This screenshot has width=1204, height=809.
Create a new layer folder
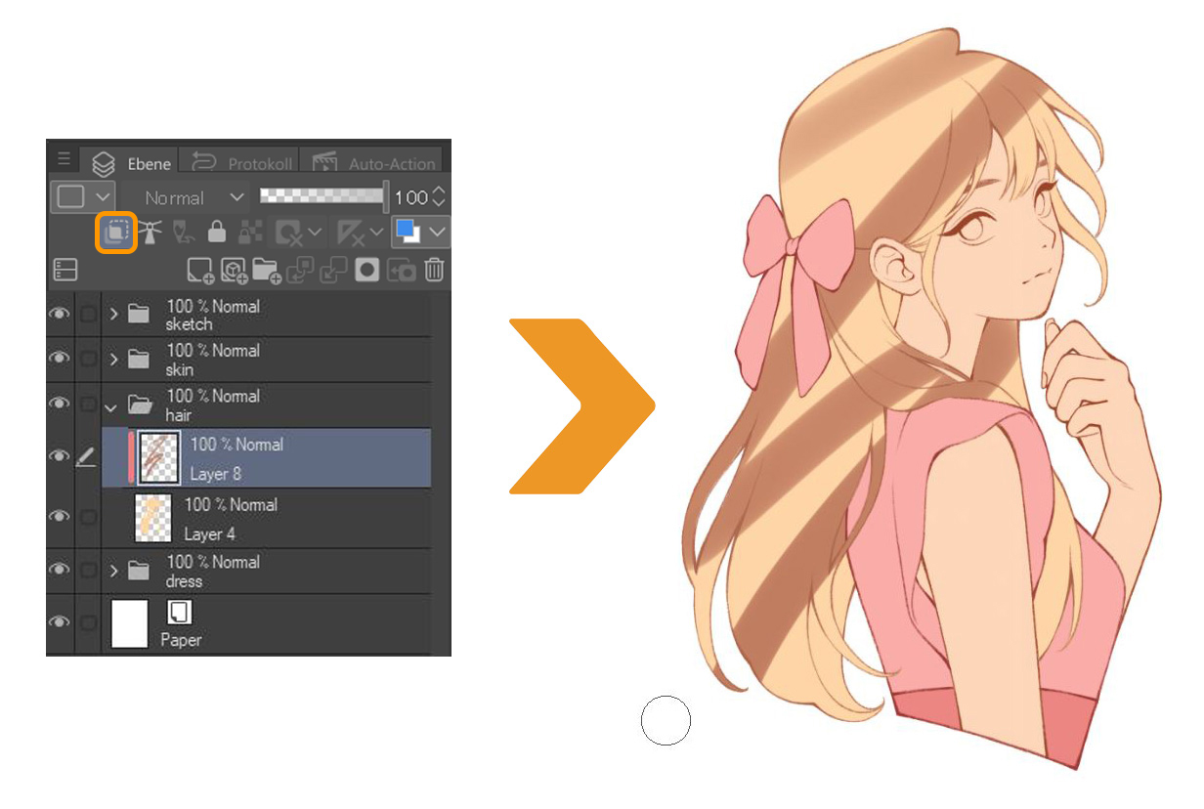click(266, 270)
